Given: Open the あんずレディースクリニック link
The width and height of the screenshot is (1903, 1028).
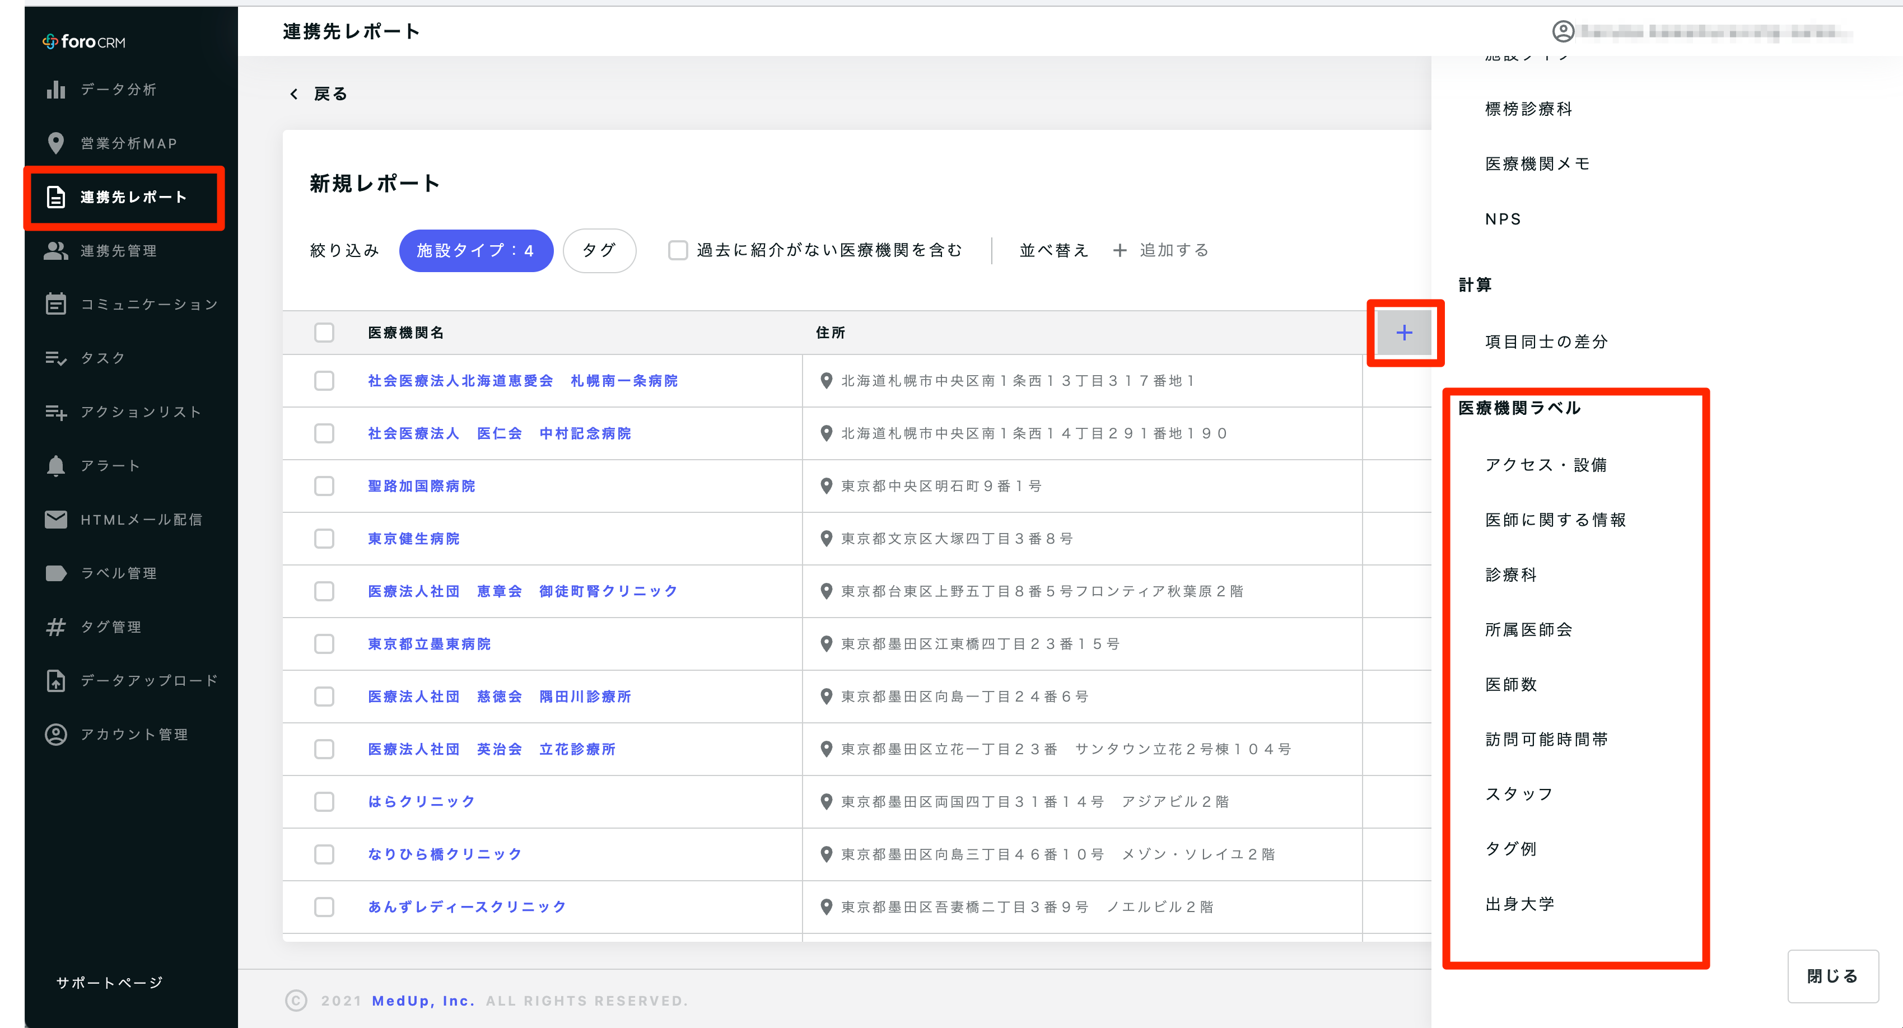Looking at the screenshot, I should 467,907.
